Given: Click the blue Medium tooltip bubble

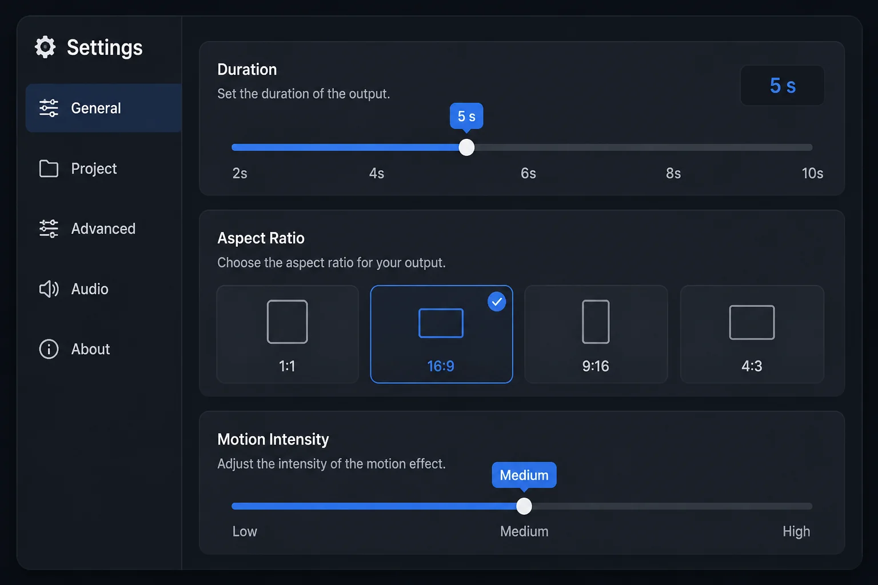Looking at the screenshot, I should (x=524, y=475).
